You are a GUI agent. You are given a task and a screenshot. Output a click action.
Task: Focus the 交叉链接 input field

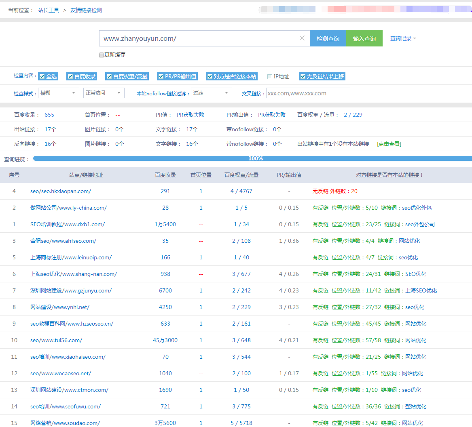(x=308, y=93)
